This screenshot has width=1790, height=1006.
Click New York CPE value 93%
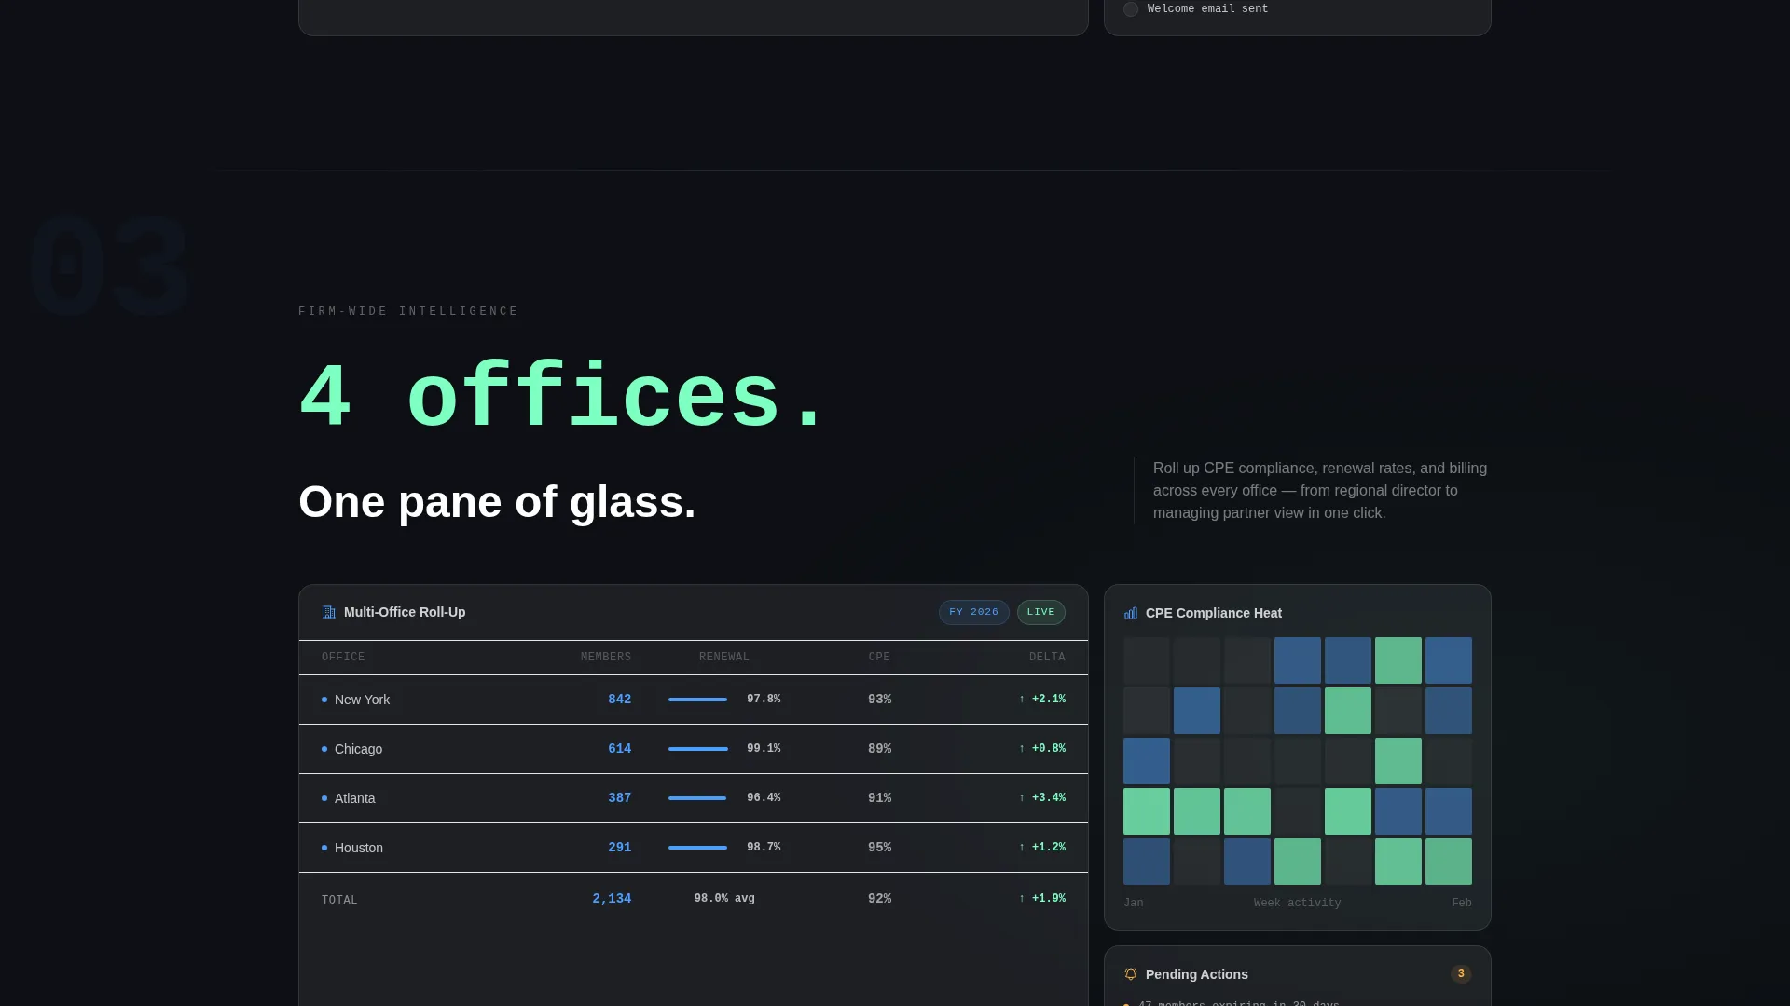tap(879, 700)
